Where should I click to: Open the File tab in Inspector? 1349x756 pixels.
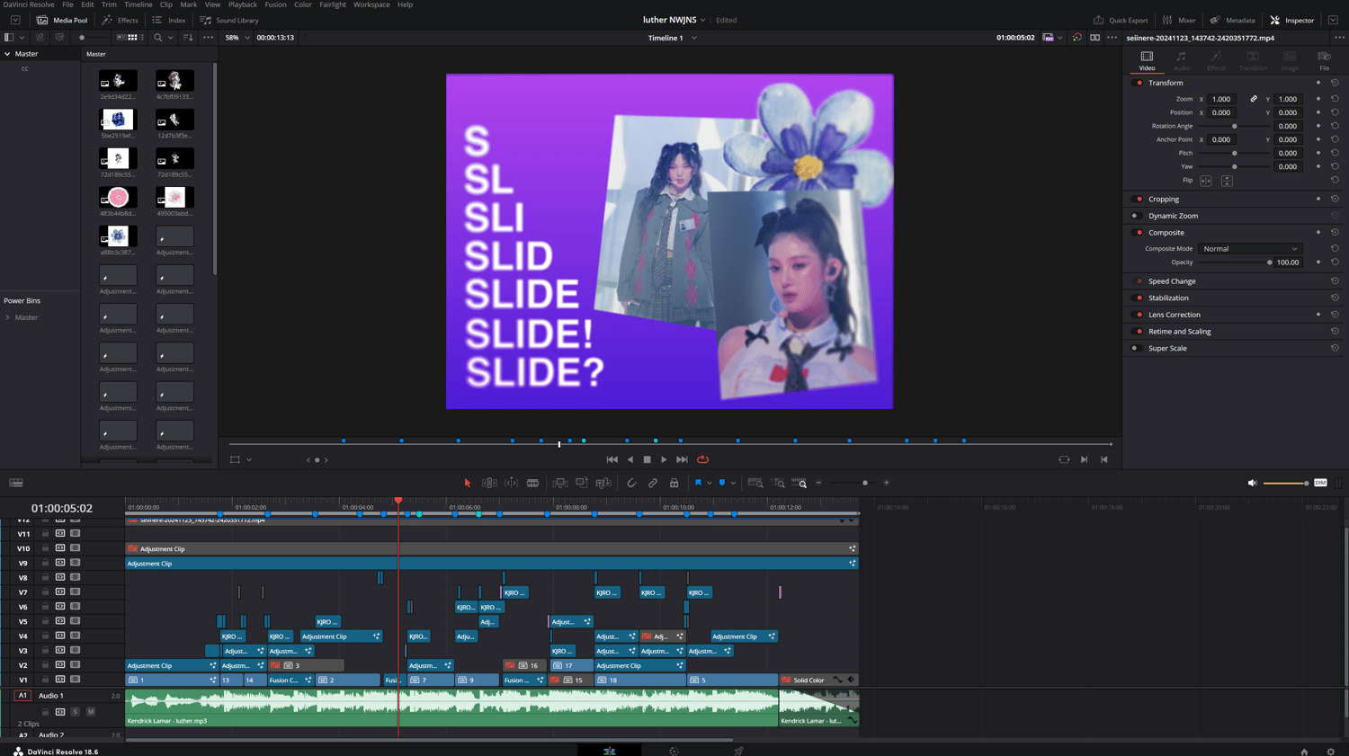pyautogui.click(x=1324, y=60)
